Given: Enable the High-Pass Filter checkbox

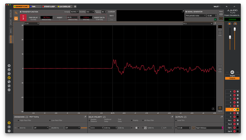Looking at the screenshot, I should pyautogui.click(x=18, y=120).
